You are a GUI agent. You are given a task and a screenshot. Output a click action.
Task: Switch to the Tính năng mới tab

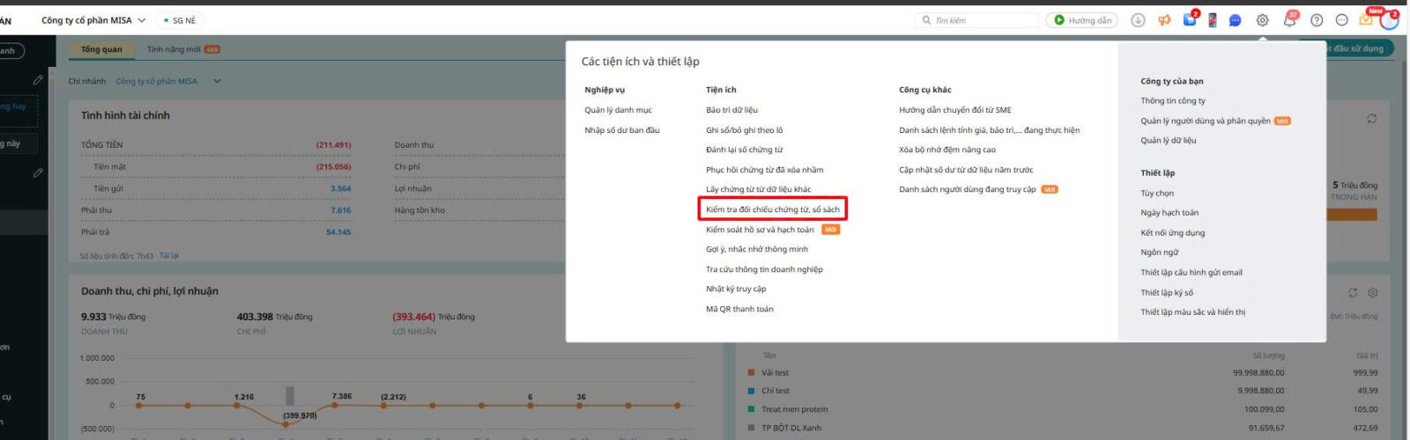point(182,49)
